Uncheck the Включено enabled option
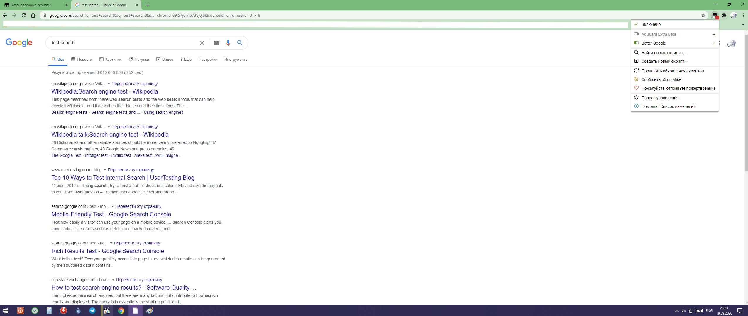The width and height of the screenshot is (748, 316). click(x=651, y=24)
